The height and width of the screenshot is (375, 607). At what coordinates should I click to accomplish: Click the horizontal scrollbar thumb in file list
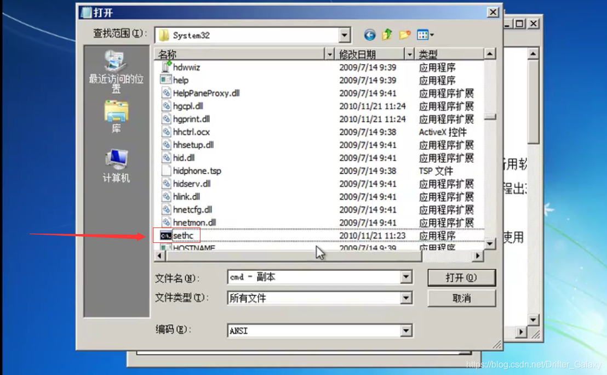[x=294, y=255]
